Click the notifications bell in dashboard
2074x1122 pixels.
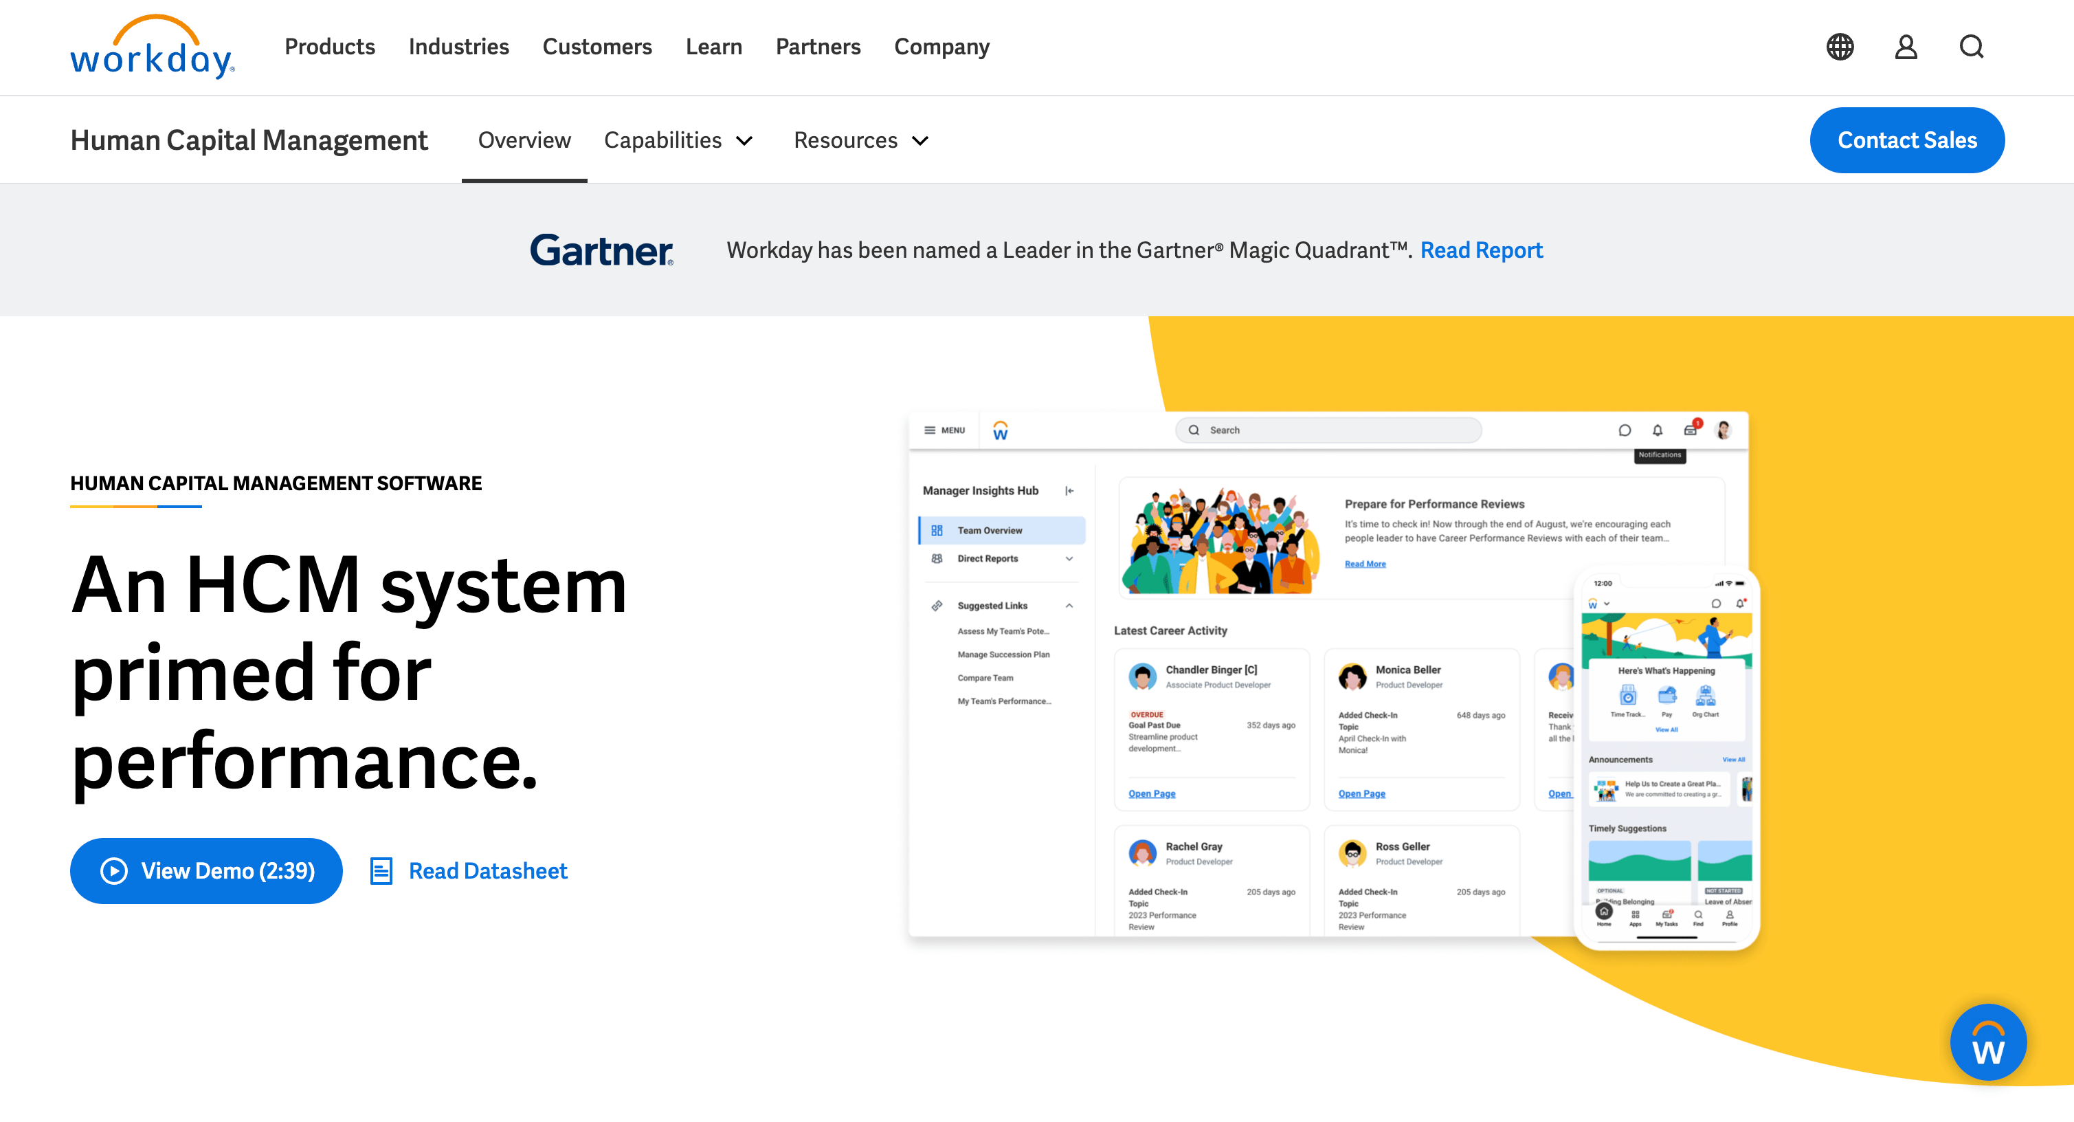(1658, 430)
